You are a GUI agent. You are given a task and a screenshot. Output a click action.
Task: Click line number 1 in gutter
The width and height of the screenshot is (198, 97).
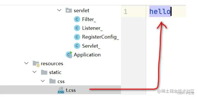pos(126,12)
